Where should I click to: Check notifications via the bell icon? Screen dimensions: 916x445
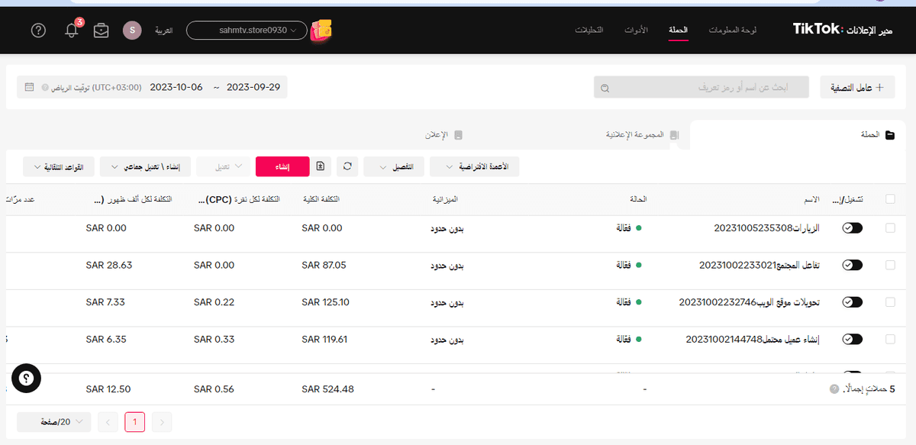pos(71,30)
